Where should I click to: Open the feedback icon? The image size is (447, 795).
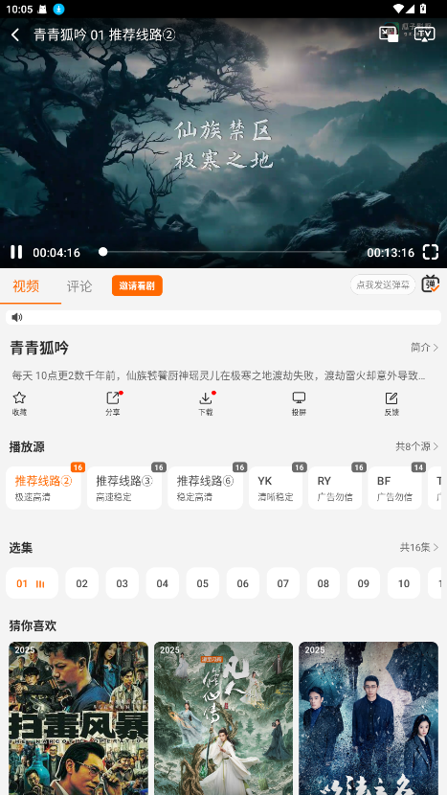click(391, 403)
